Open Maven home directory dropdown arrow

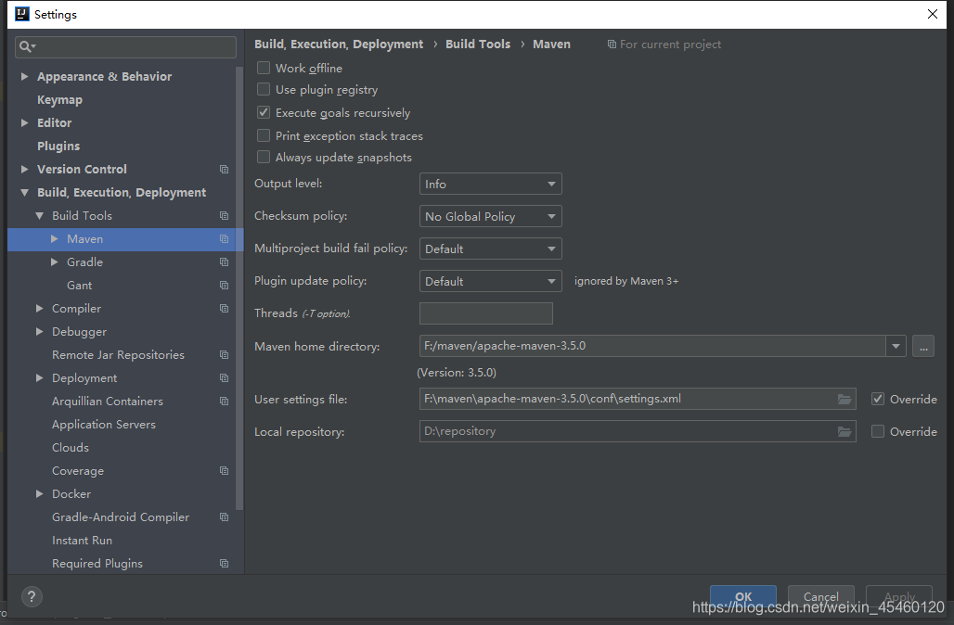tap(896, 346)
